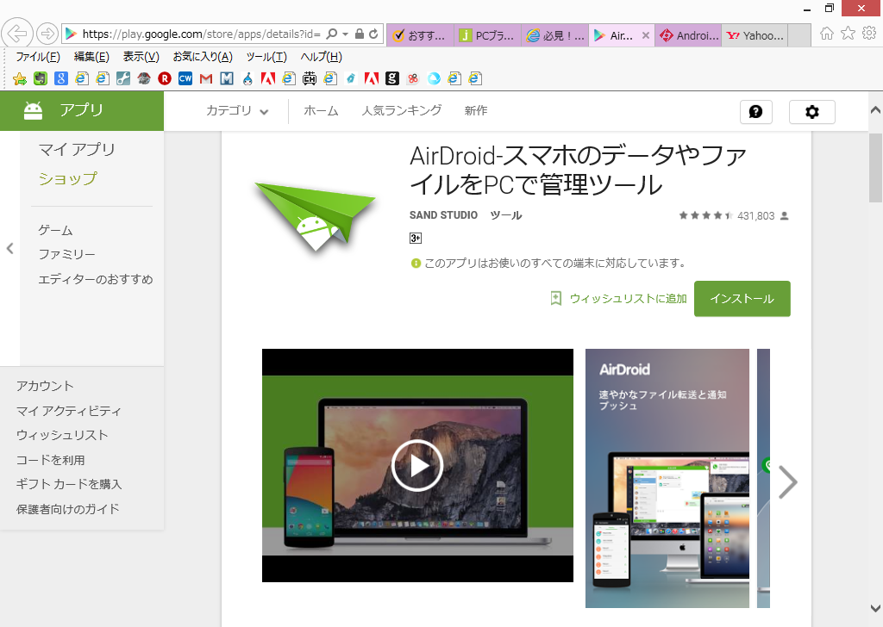Switch to the Androi... browser tab

tap(689, 35)
